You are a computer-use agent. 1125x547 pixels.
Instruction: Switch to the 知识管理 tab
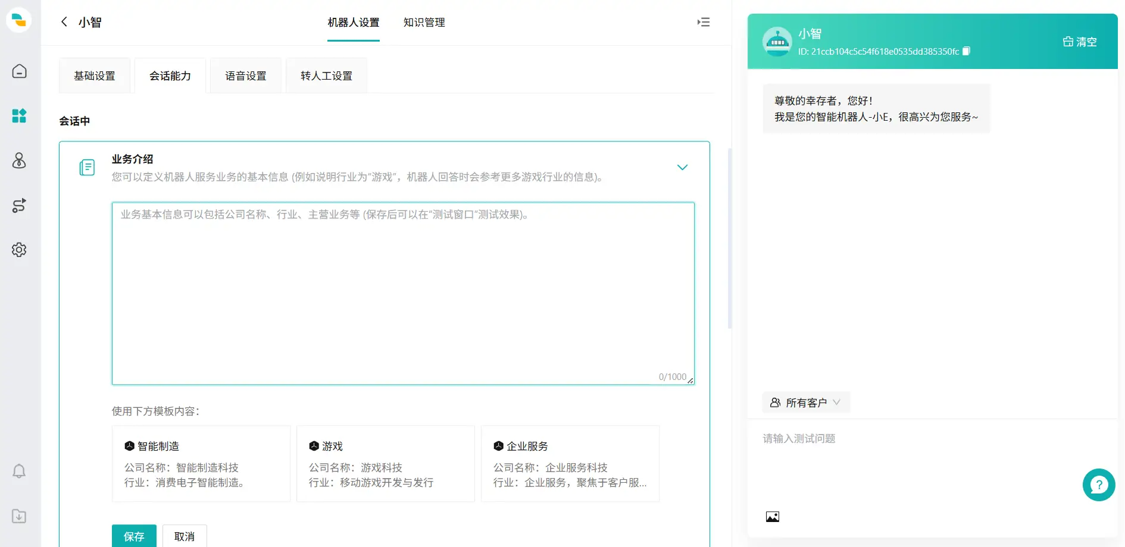[x=424, y=23]
